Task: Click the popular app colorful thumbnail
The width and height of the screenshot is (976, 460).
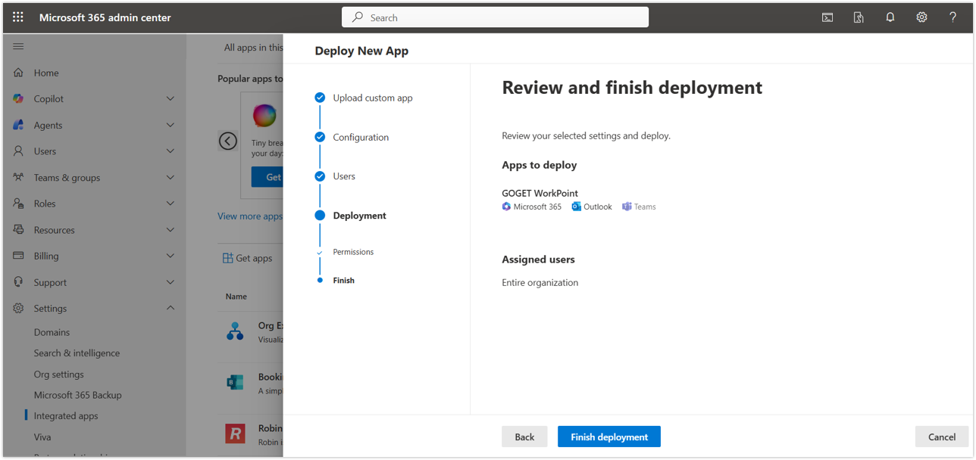Action: click(264, 116)
